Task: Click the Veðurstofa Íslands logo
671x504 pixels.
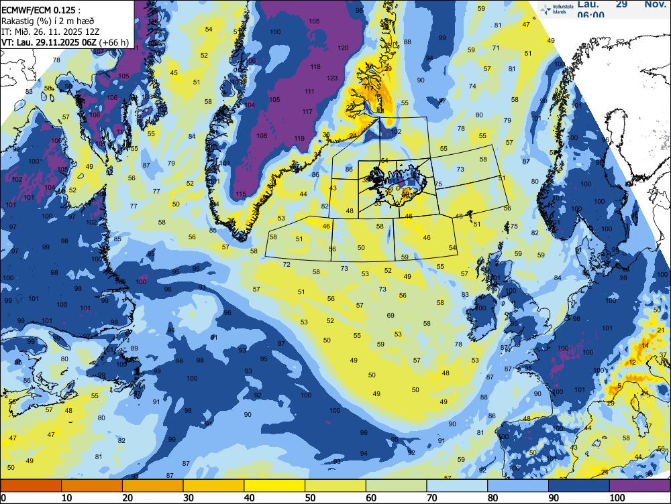Action: pyautogui.click(x=557, y=9)
